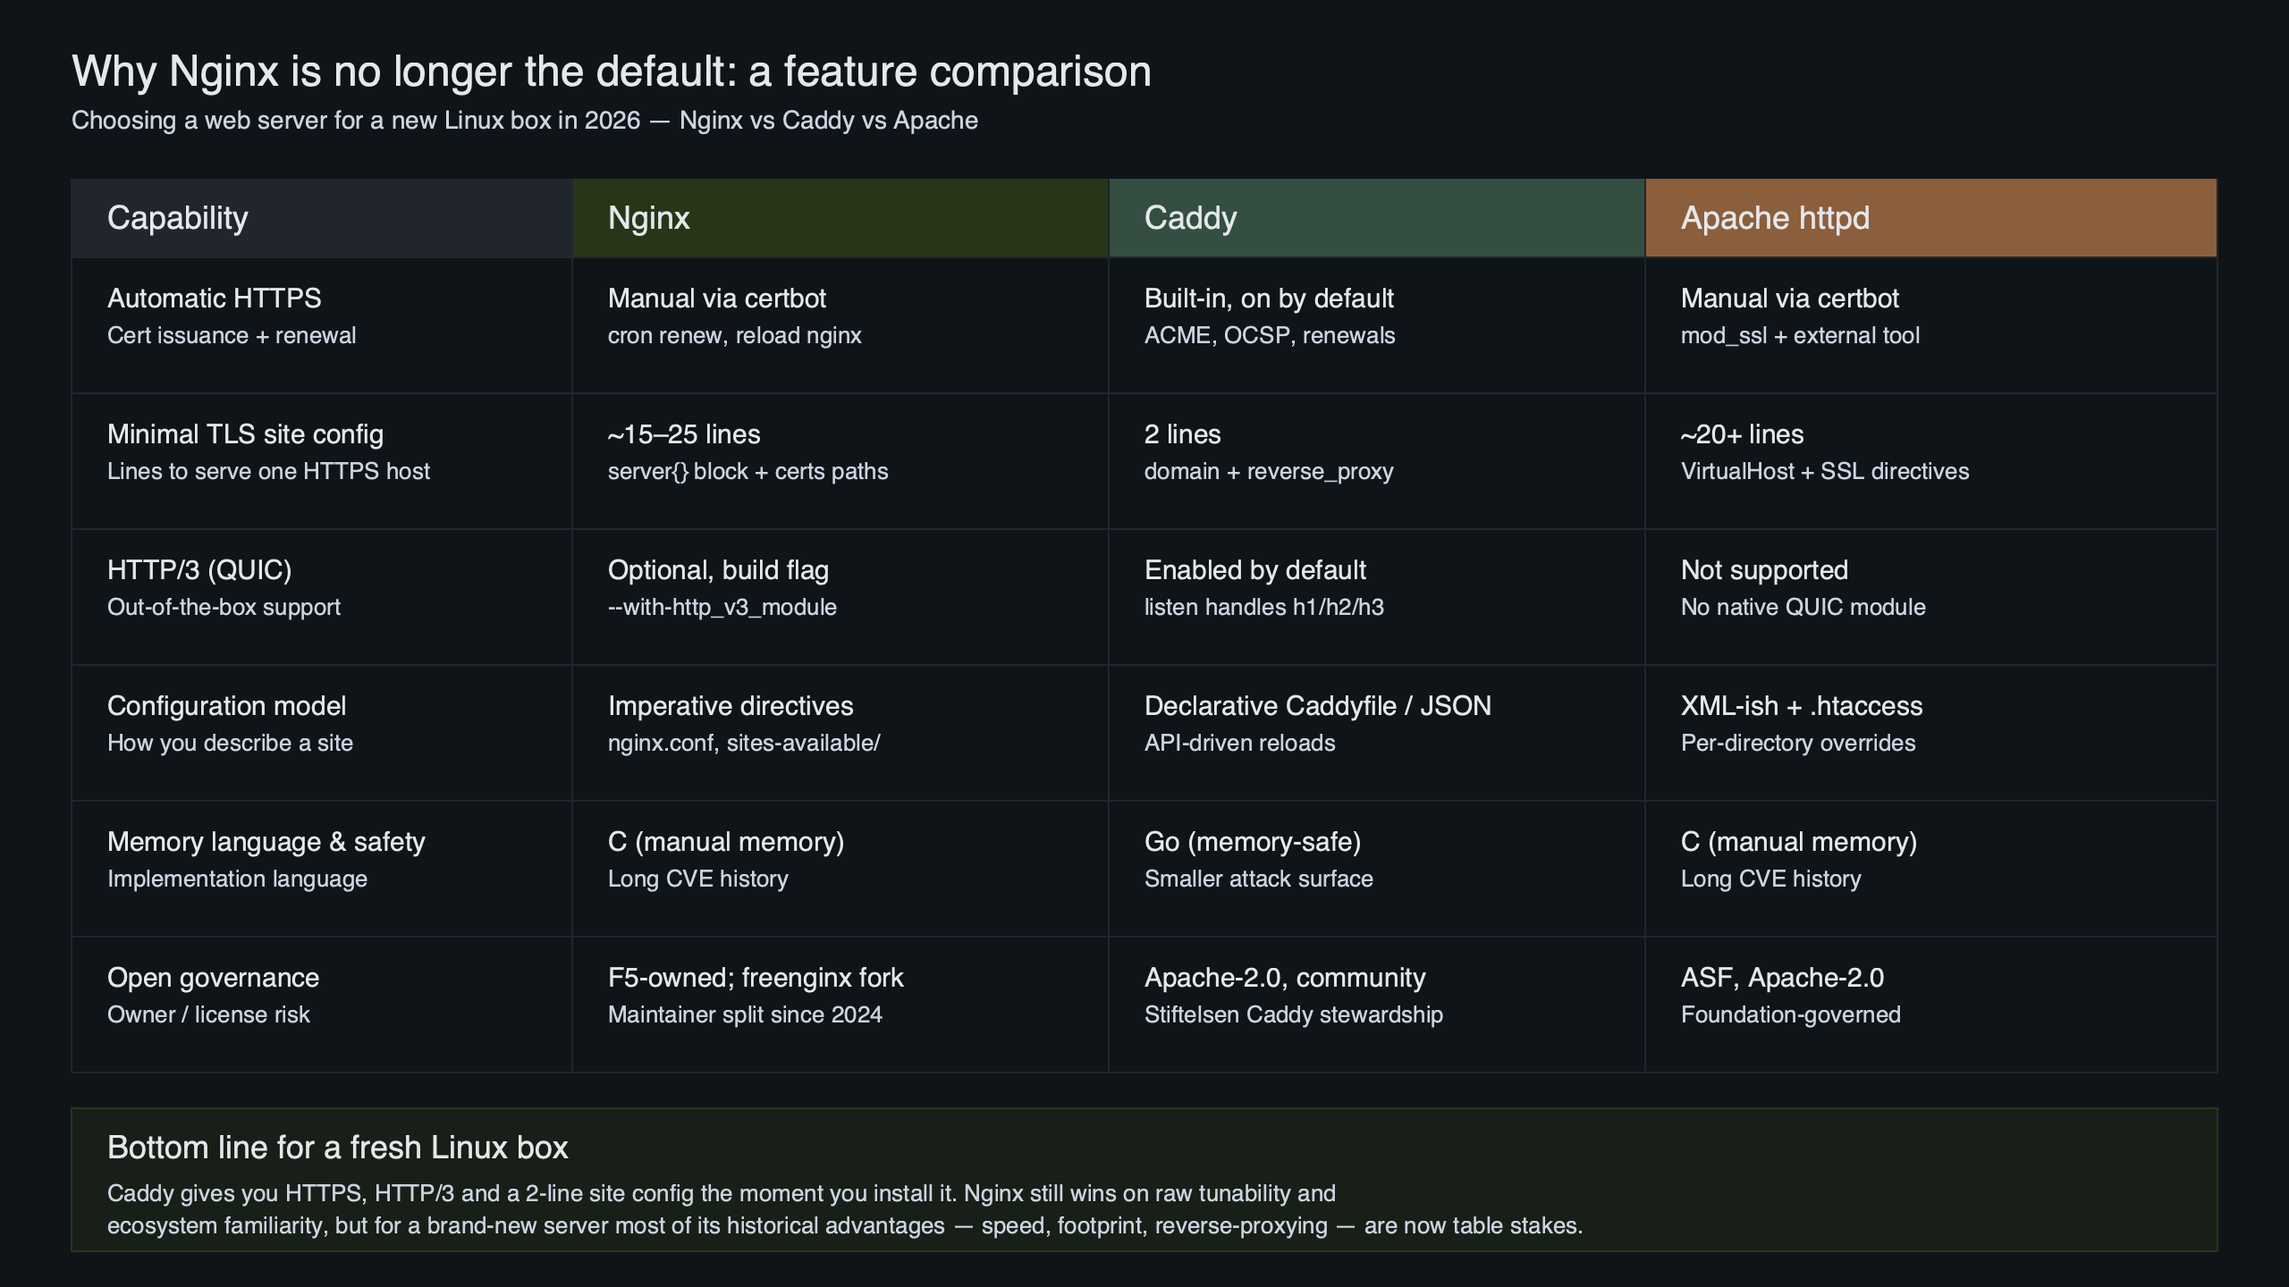Select 'Apache-2.0, community' cell

1285,978
